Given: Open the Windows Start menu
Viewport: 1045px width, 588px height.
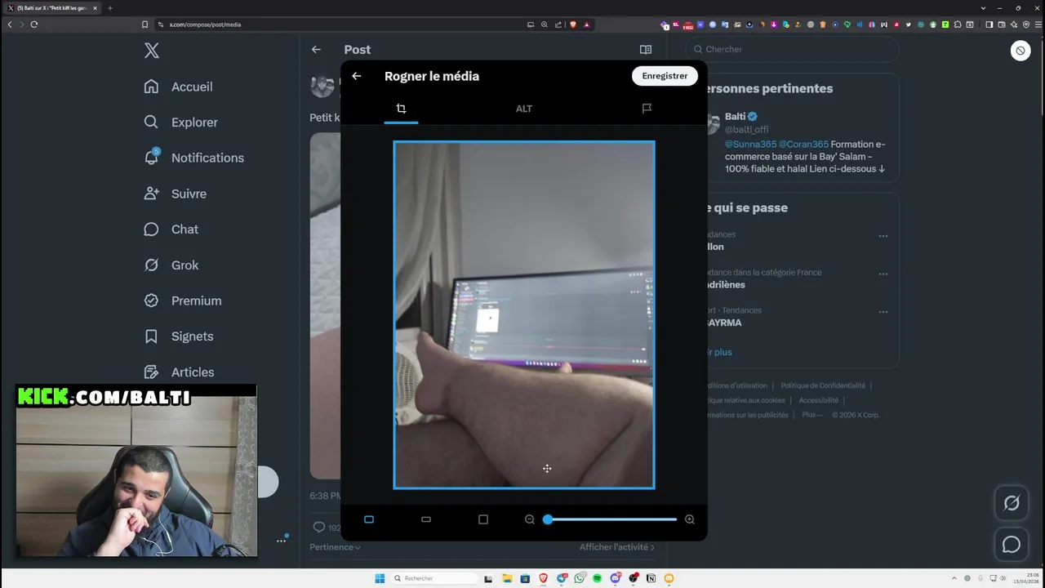Looking at the screenshot, I should click(380, 578).
